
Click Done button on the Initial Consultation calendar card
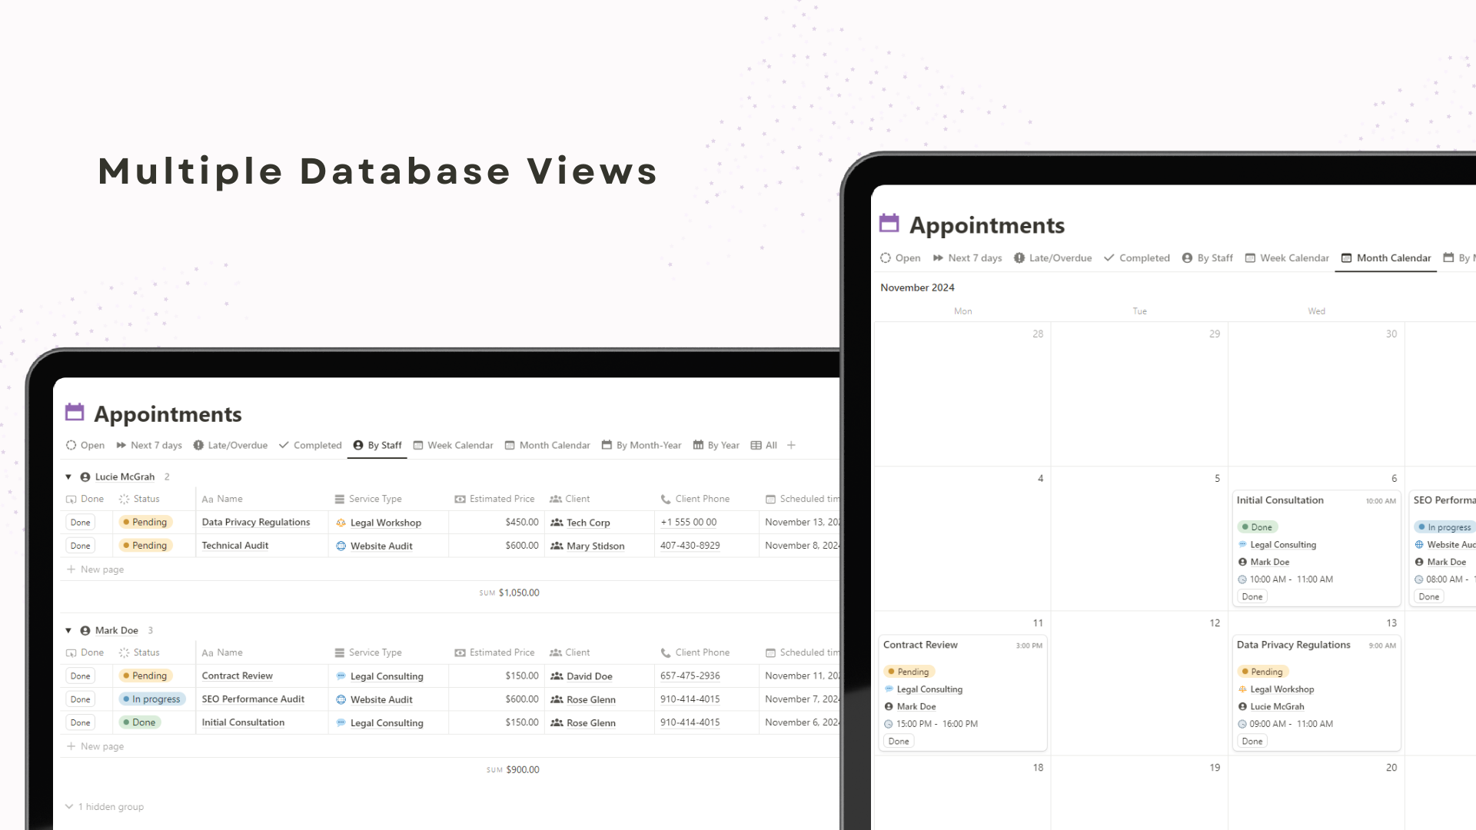(x=1252, y=597)
